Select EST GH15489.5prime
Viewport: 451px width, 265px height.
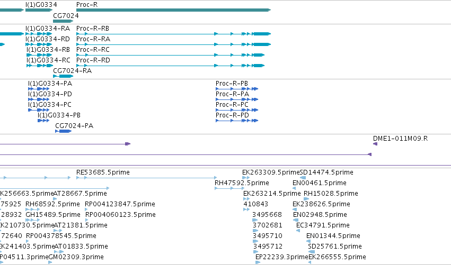click(x=32, y=221)
